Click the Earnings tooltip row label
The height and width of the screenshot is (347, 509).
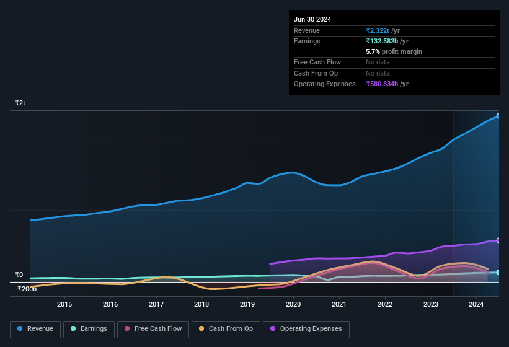307,41
